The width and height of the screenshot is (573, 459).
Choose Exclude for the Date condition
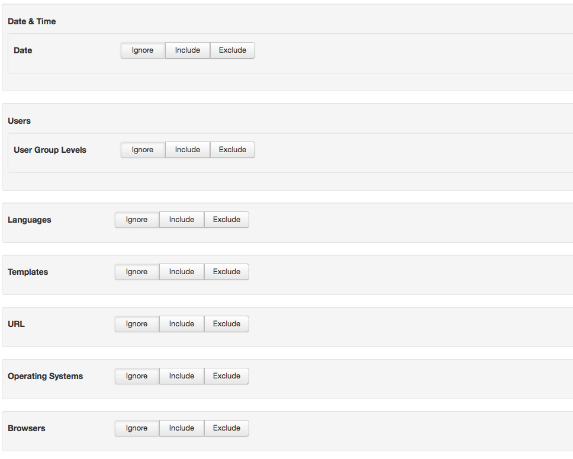pos(233,50)
